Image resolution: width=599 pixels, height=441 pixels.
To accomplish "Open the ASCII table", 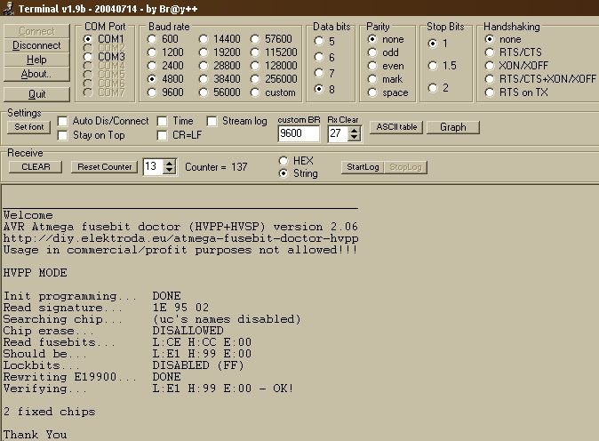I will pyautogui.click(x=396, y=127).
